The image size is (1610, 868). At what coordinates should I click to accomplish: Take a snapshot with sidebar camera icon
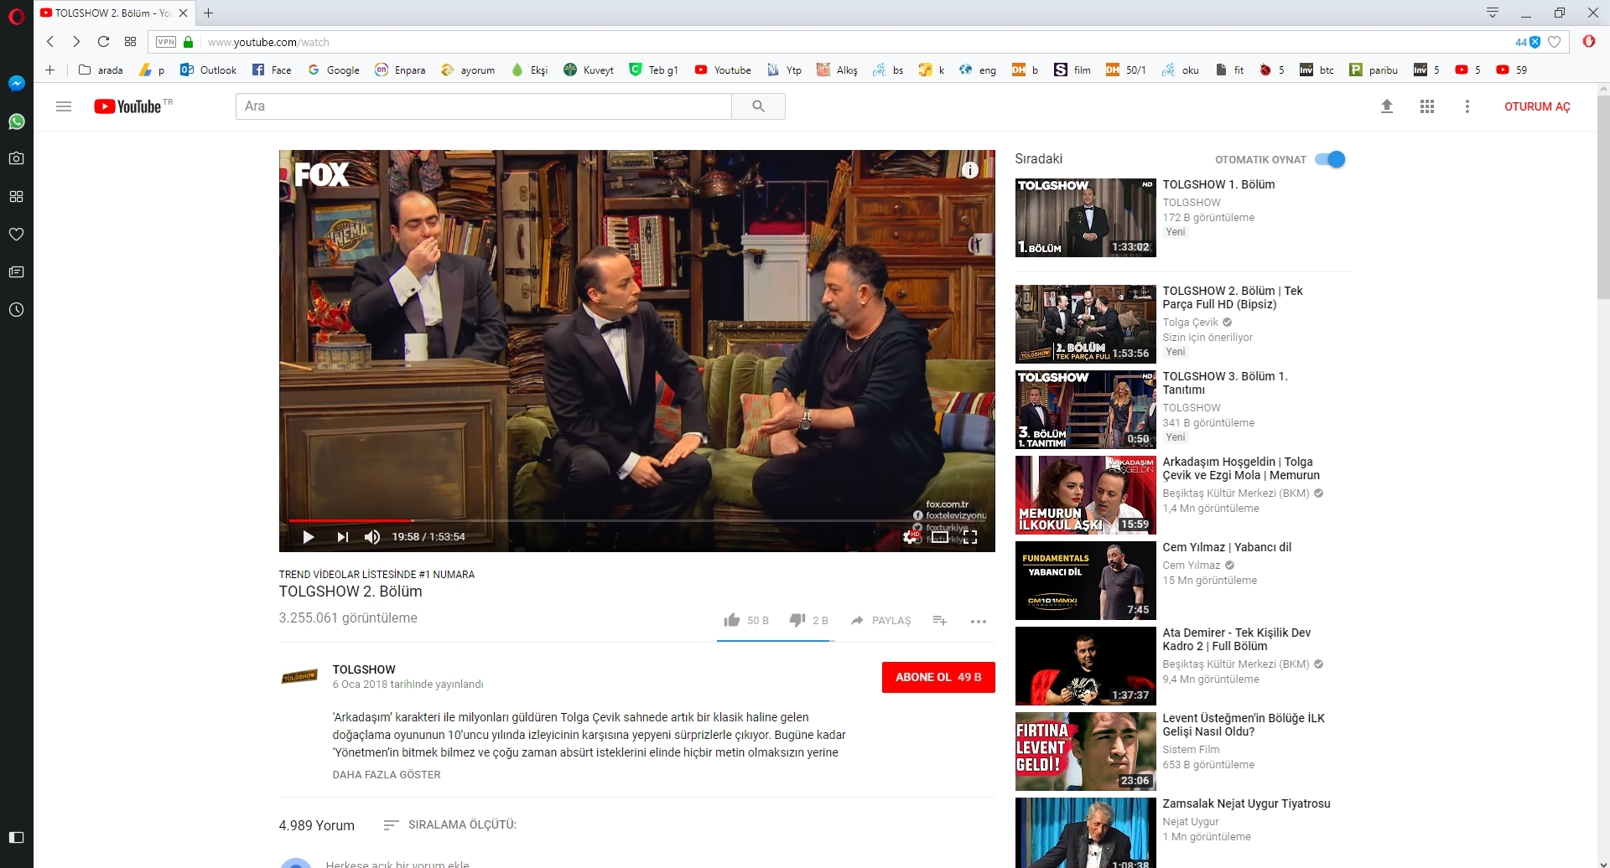tap(16, 158)
